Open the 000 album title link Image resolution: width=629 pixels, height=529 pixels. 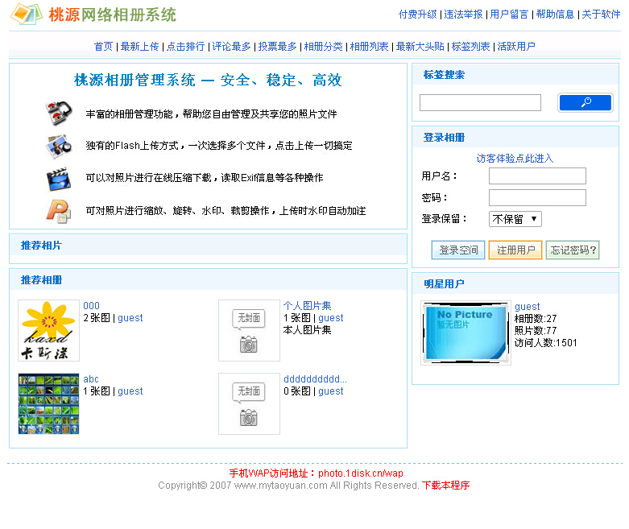pyautogui.click(x=92, y=306)
